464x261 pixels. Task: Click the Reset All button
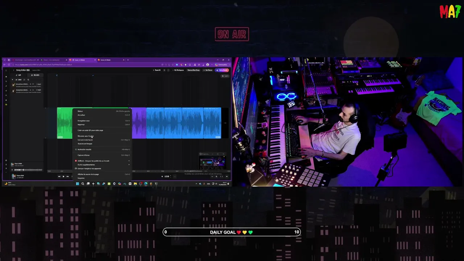(x=157, y=70)
